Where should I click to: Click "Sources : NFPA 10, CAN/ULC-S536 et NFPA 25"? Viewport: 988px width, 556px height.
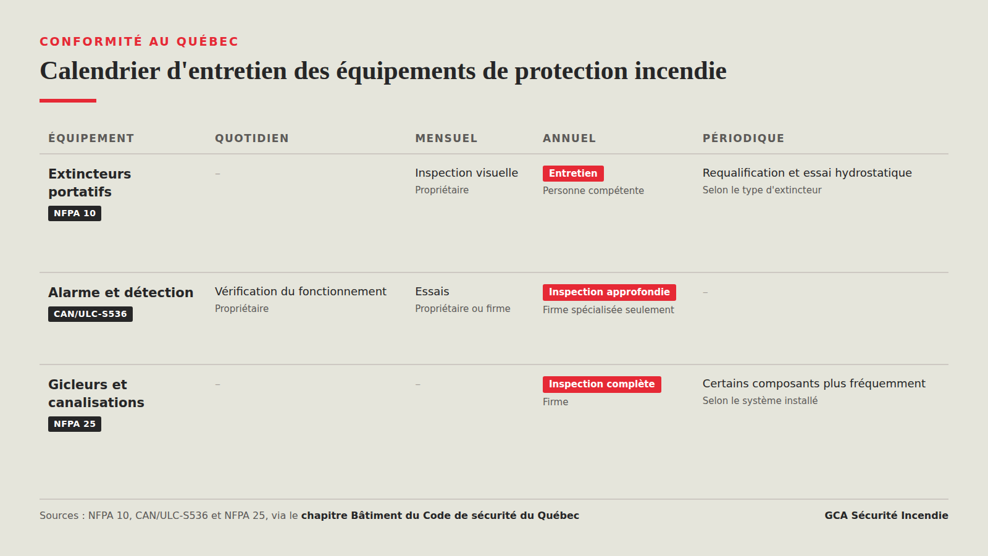coord(153,516)
